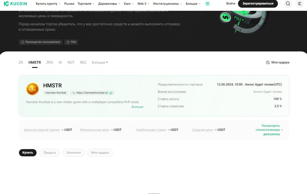Expand the Торговля dropdown
Screen dimensions: 307x194
coord(86,4)
